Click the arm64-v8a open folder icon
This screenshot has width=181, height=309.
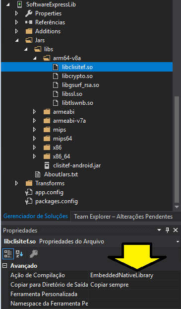47,58
